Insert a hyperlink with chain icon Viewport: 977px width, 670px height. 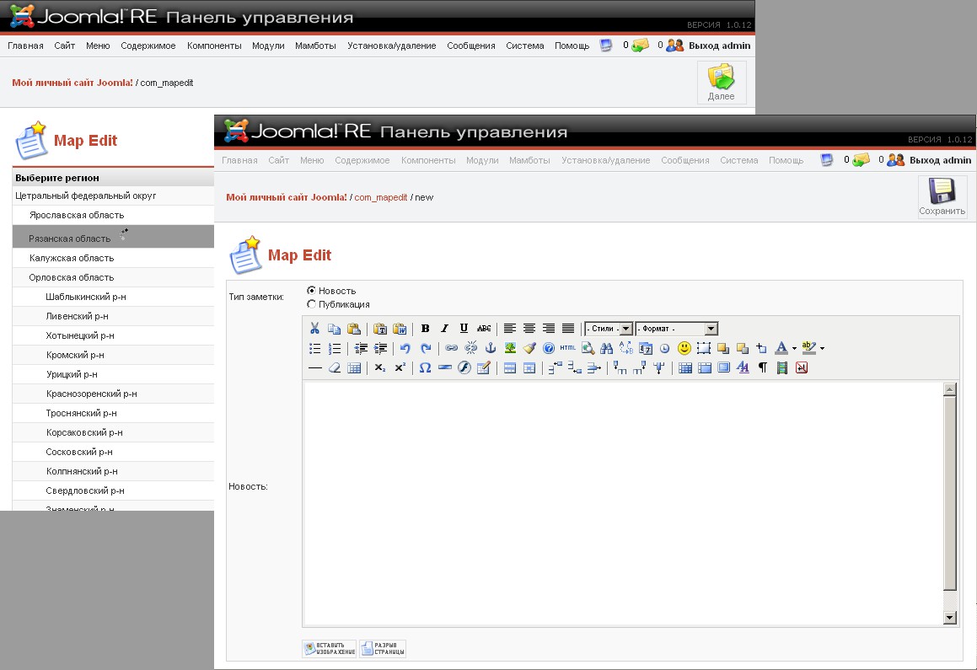[451, 348]
